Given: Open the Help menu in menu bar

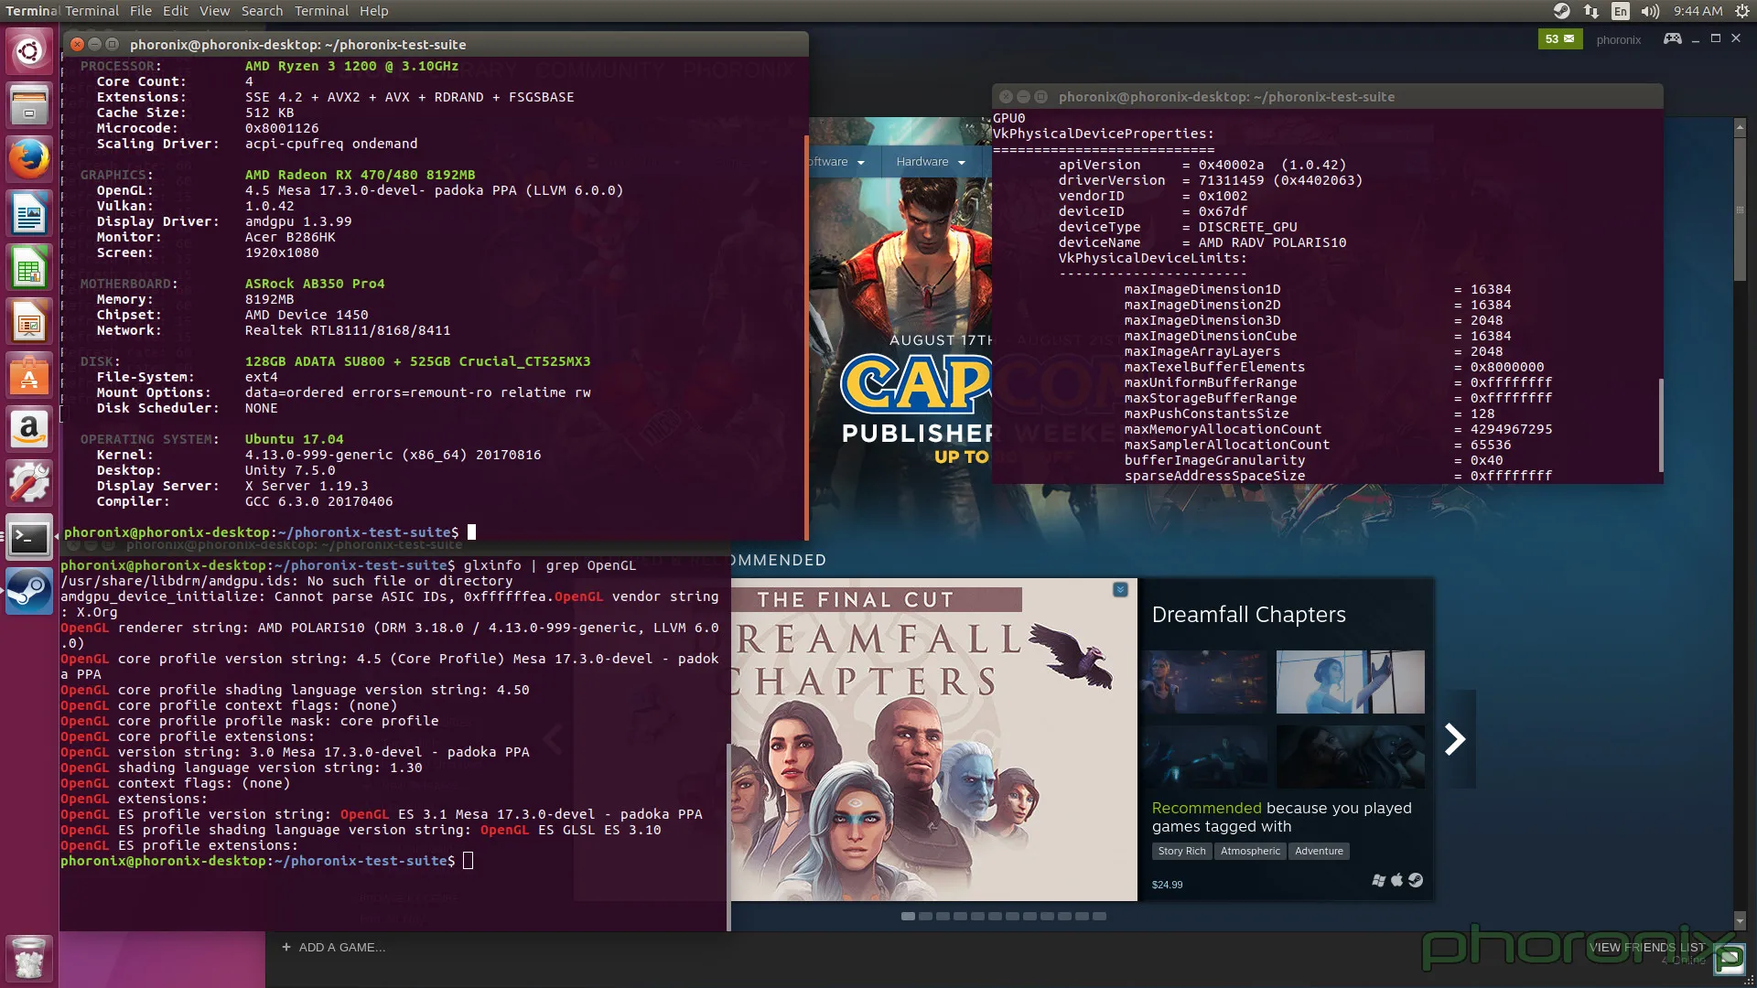Looking at the screenshot, I should pos(373,11).
